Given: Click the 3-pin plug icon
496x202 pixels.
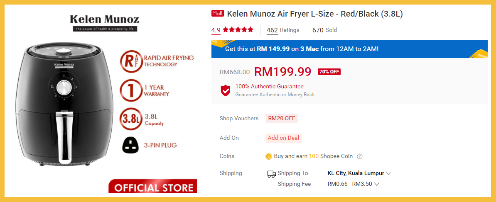Looking at the screenshot, I should 130,145.
